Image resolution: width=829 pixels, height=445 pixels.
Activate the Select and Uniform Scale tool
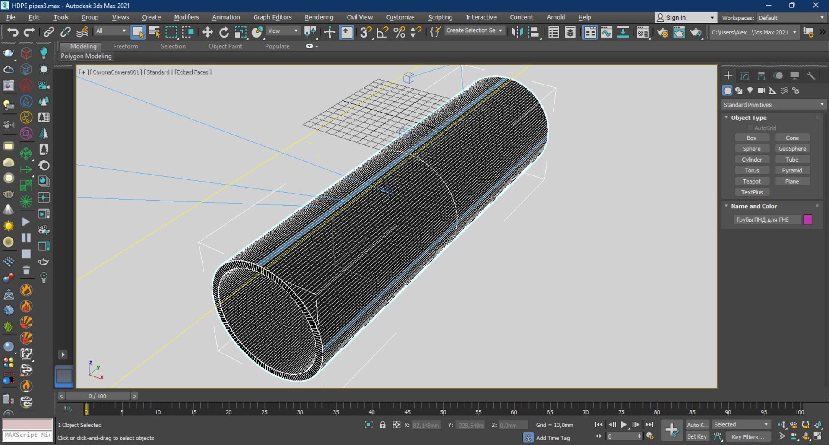tap(240, 32)
